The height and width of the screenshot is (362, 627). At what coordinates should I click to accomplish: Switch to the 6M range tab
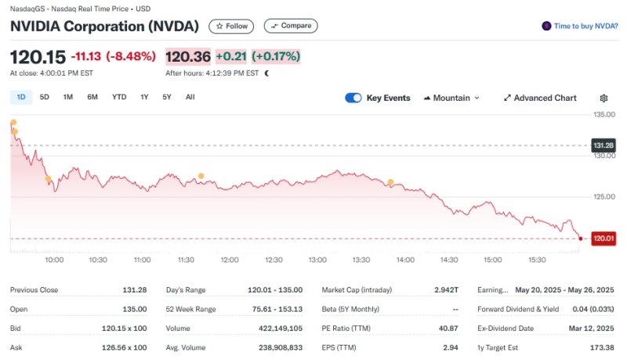(x=92, y=97)
